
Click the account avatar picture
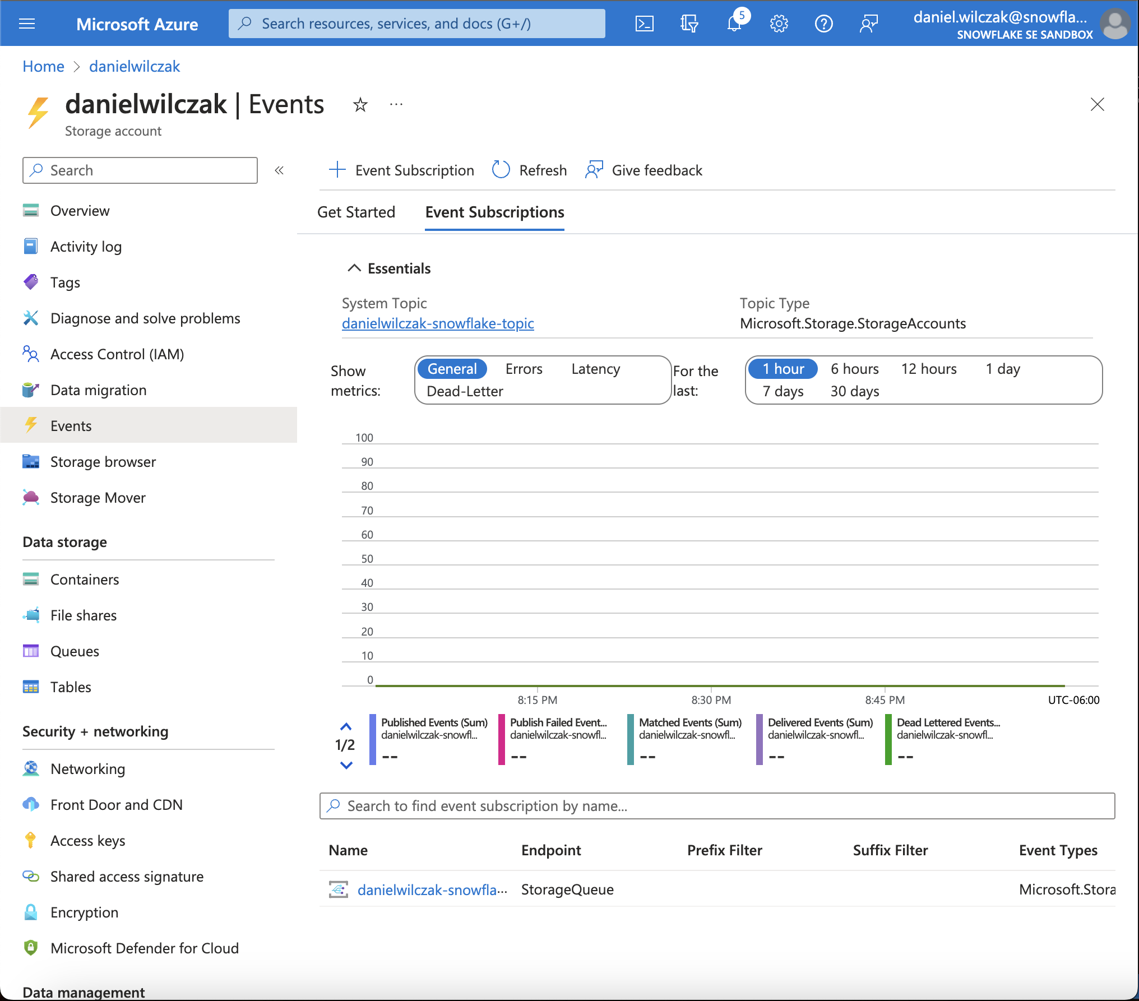[1114, 24]
